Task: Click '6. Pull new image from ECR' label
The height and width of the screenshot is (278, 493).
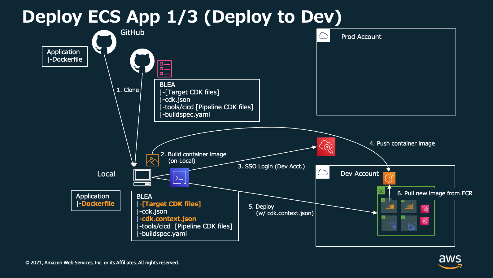Action: (x=435, y=193)
